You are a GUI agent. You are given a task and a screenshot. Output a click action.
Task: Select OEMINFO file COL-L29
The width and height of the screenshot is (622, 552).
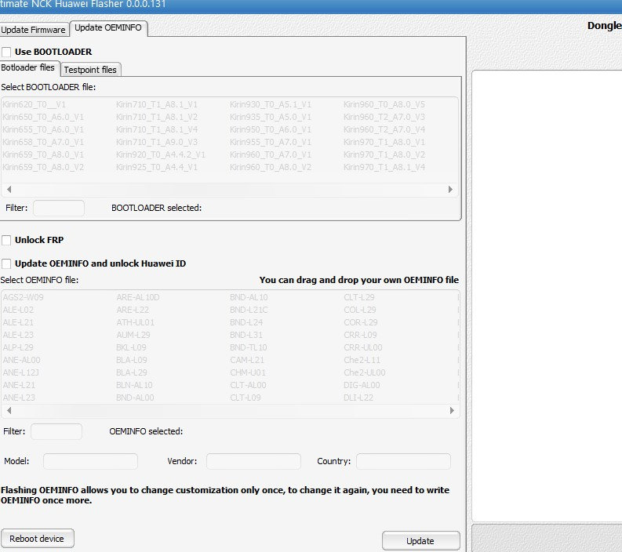360,310
